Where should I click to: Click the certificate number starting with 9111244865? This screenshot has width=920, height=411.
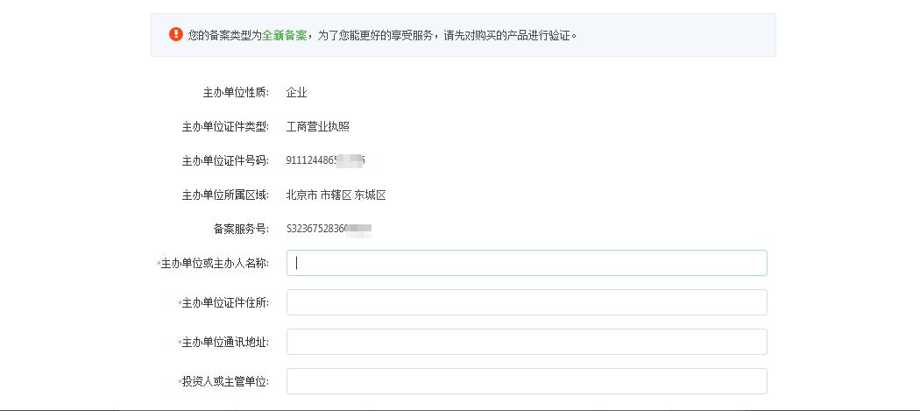click(x=324, y=161)
